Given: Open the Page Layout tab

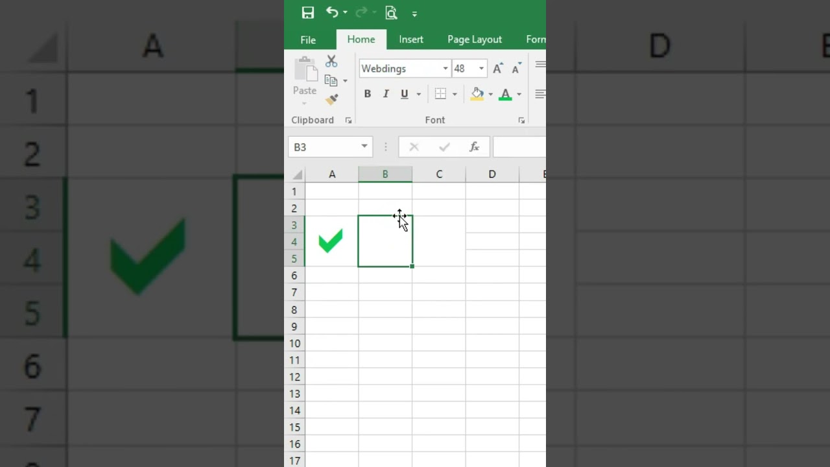Looking at the screenshot, I should point(475,40).
